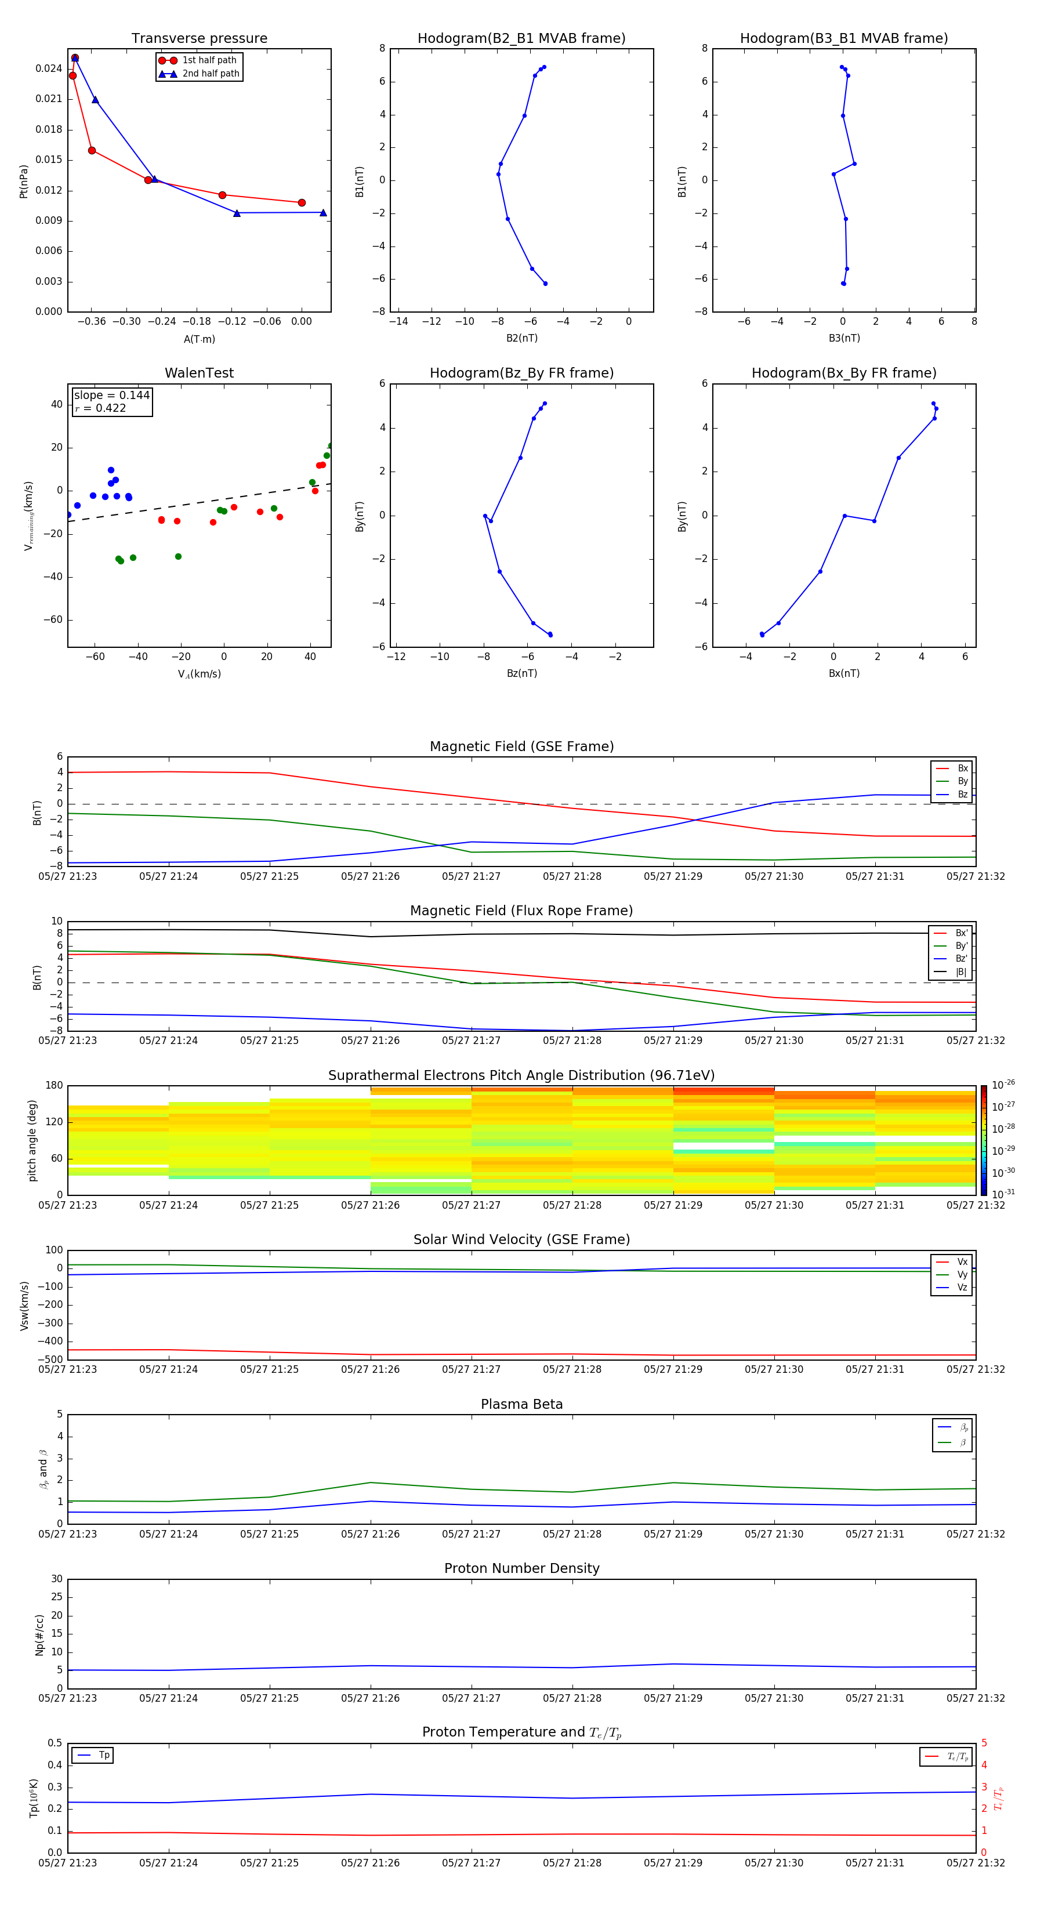The width and height of the screenshot is (1044, 1914).
Task: Select the 'By' legend entry in GSE panel
Action: (952, 782)
